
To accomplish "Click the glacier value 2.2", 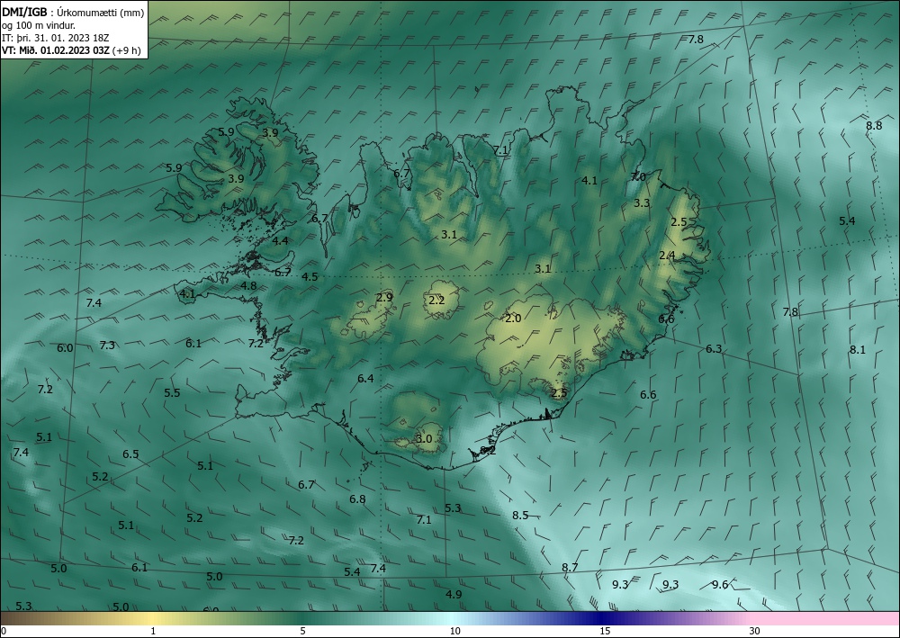I will 436,300.
